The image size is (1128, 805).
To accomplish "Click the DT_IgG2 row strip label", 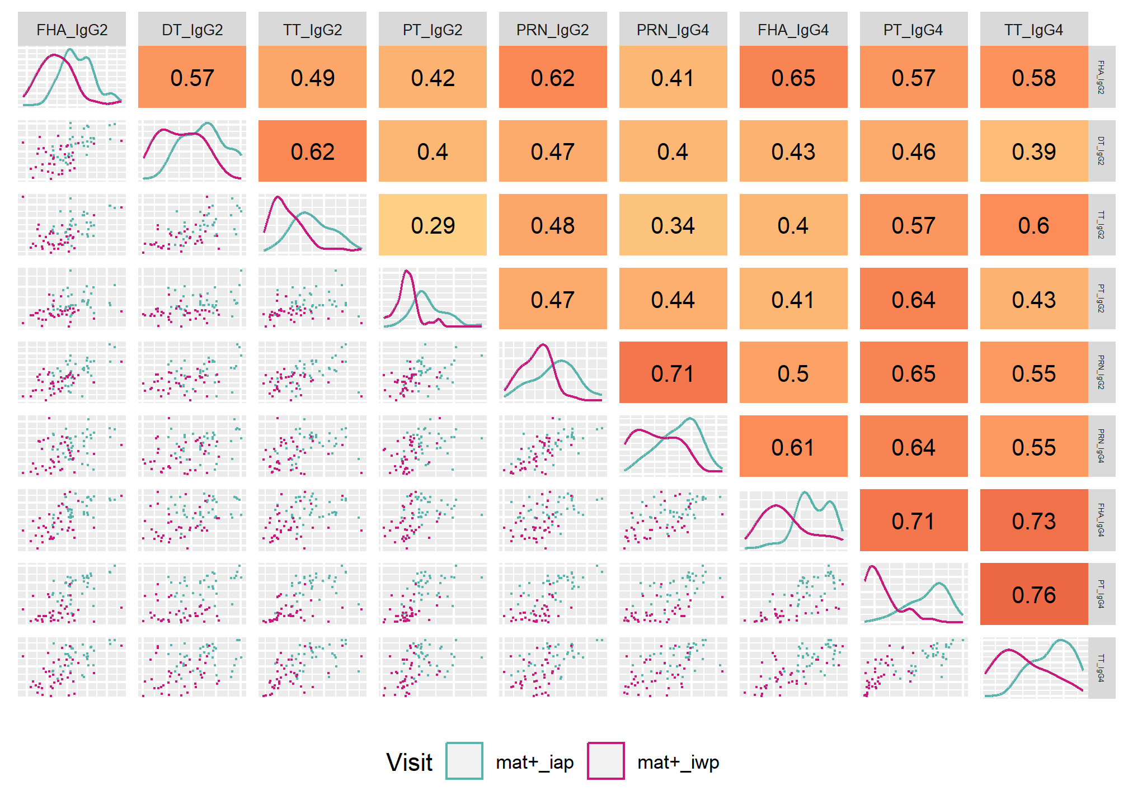I will pyautogui.click(x=1101, y=151).
